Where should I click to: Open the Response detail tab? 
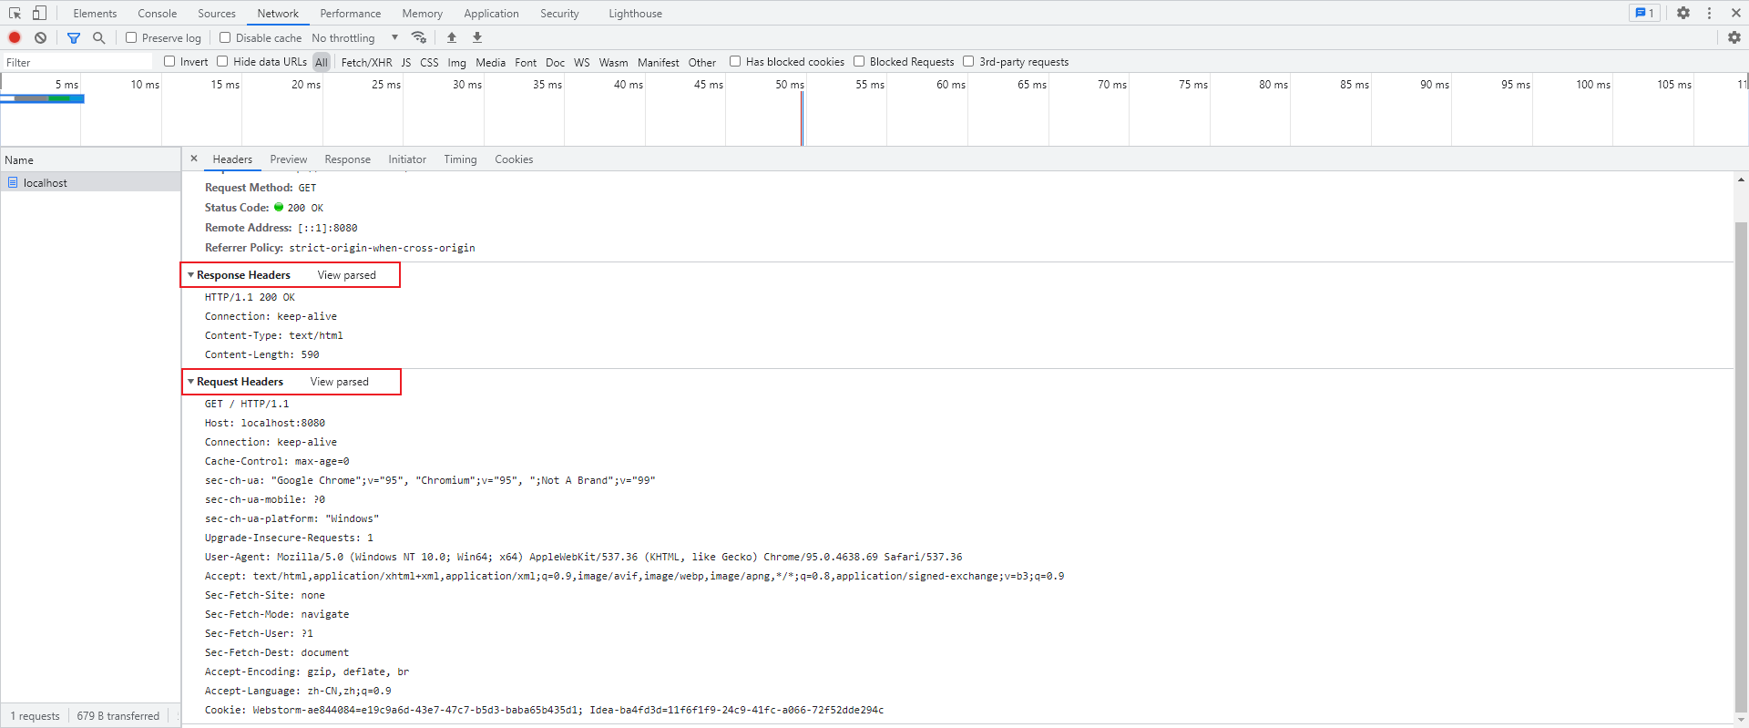coord(348,159)
